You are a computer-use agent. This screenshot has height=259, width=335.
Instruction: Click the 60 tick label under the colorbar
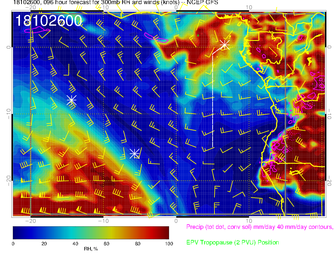107,243
